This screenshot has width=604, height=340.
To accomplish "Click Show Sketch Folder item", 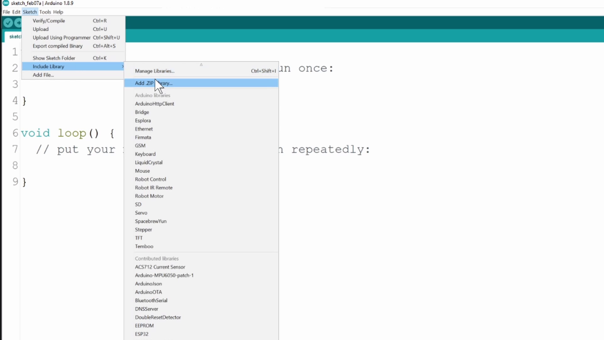I will click(54, 58).
